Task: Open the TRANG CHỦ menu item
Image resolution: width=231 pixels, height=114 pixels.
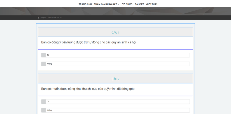Action: [x=85, y=4]
